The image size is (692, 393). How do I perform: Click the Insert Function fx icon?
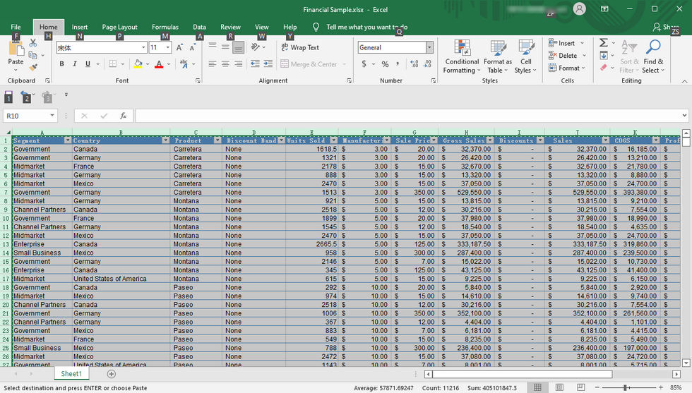123,116
